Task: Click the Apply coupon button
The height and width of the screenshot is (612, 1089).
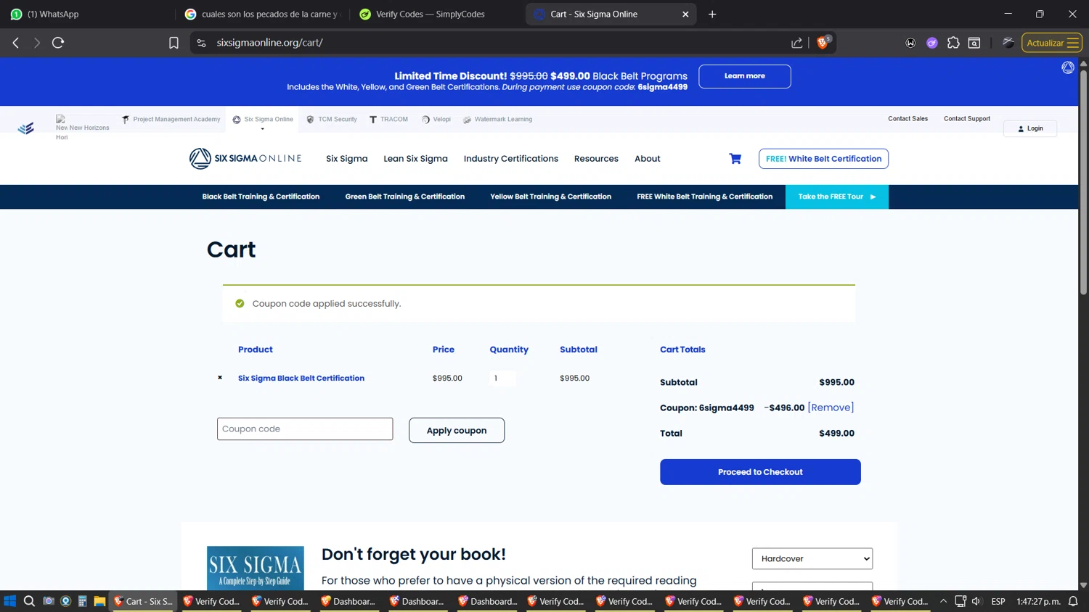Action: (457, 430)
